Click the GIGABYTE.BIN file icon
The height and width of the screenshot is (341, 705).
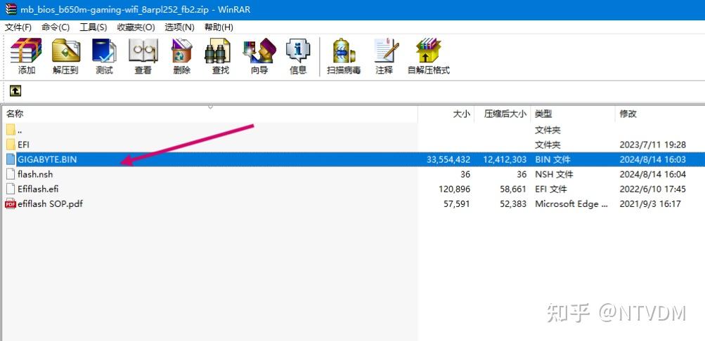[11, 159]
